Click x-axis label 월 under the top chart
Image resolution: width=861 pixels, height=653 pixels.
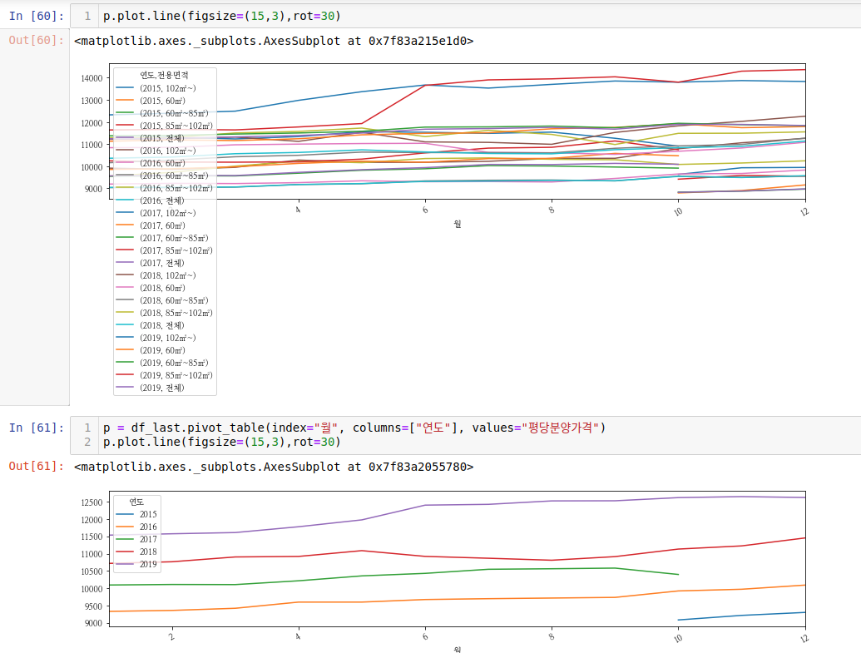458,224
